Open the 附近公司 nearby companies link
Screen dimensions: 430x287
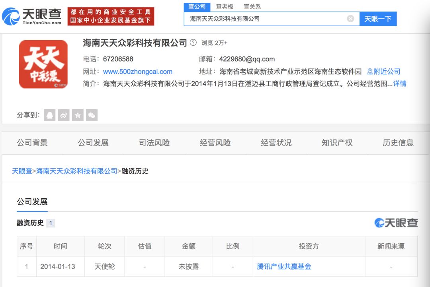tap(383, 72)
